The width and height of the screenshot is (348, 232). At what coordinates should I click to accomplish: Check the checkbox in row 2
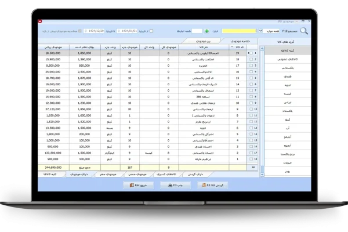point(251,59)
